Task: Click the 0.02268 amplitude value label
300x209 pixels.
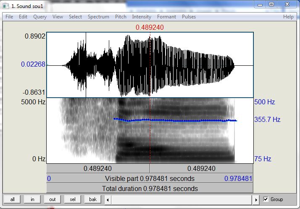Action: [33, 64]
